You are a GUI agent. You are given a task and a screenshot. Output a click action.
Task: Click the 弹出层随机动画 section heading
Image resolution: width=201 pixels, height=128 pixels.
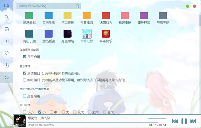tap(29, 50)
